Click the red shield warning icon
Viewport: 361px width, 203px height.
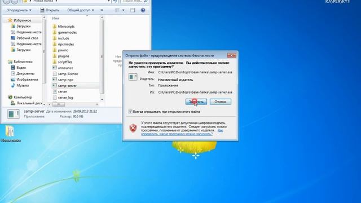tap(133, 128)
